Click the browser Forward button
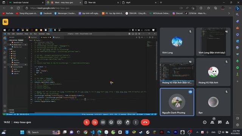 [11, 8]
